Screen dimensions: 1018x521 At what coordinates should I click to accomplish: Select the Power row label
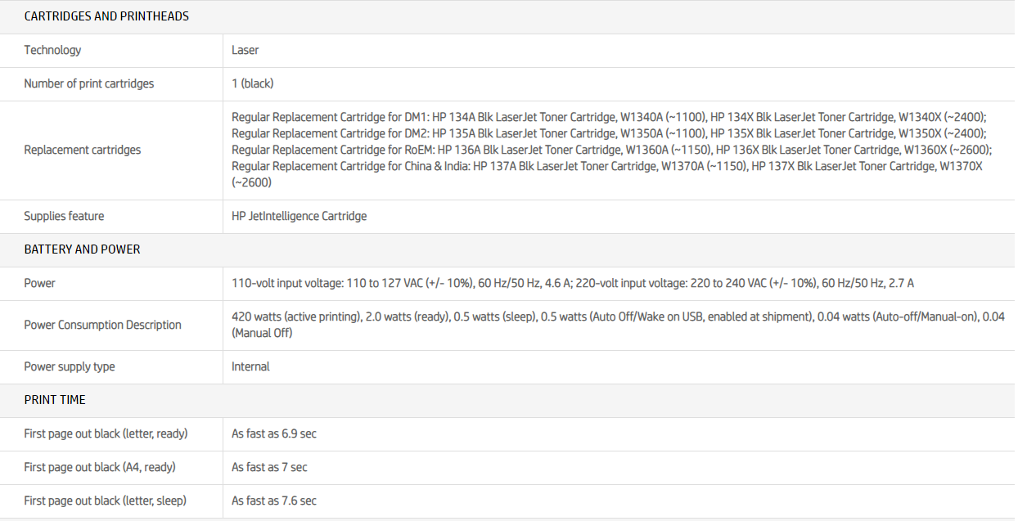tap(39, 283)
